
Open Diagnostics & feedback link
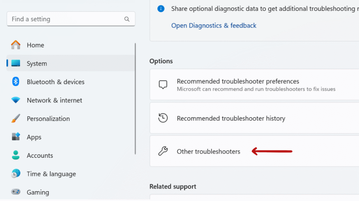214,25
